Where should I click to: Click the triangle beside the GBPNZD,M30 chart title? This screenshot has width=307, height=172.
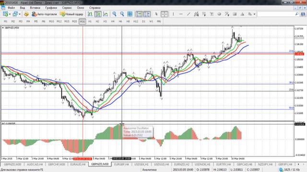coord(3,28)
